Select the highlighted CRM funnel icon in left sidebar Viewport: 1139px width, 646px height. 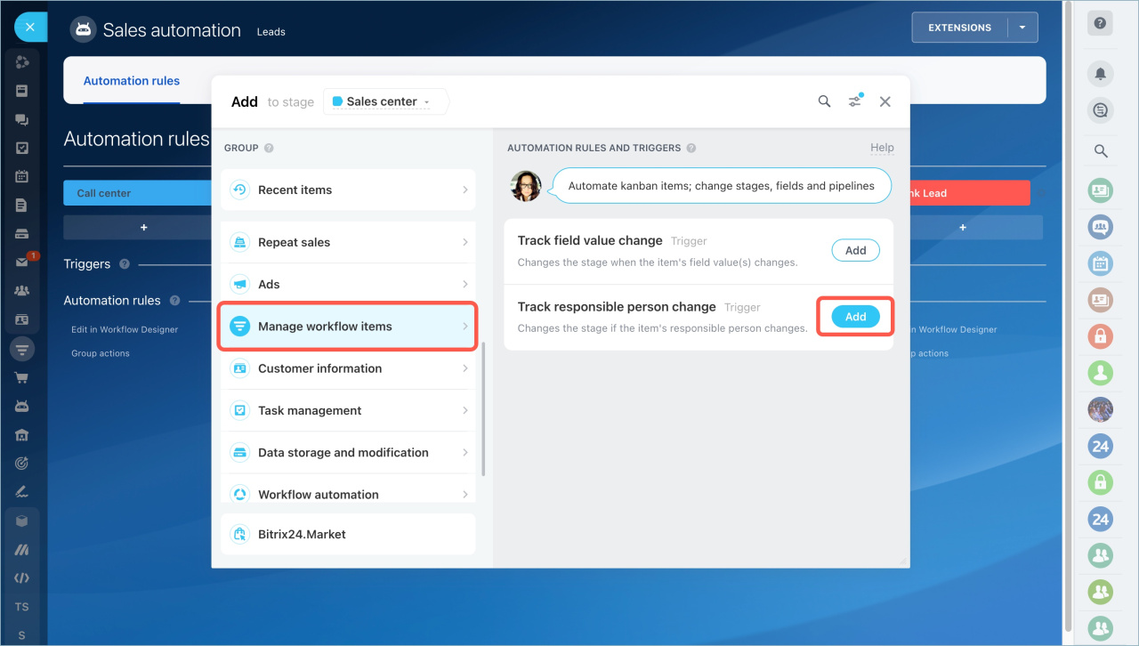(22, 348)
